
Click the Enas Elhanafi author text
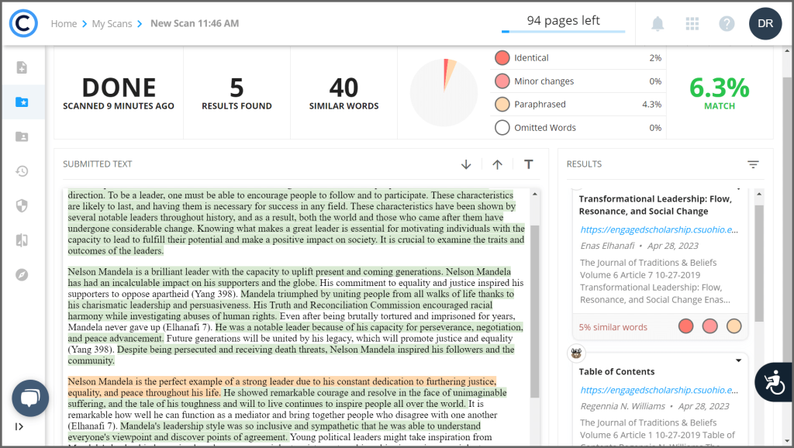(607, 246)
